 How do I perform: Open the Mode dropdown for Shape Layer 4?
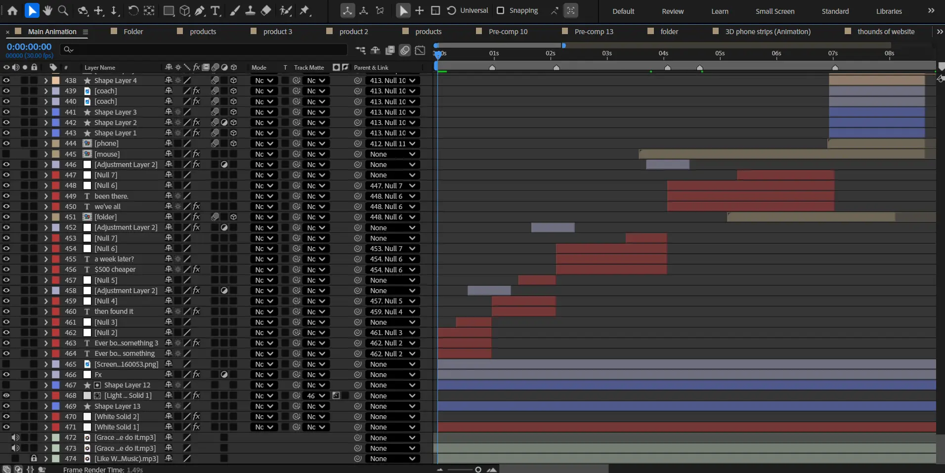[264, 81]
